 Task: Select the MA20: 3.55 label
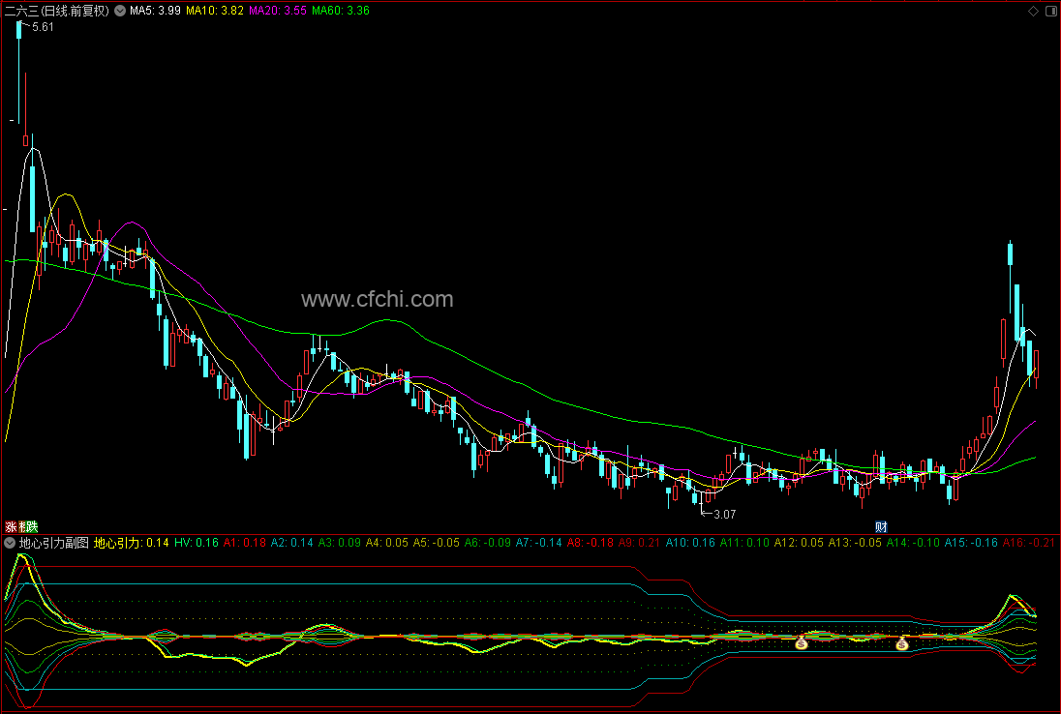pyautogui.click(x=278, y=11)
